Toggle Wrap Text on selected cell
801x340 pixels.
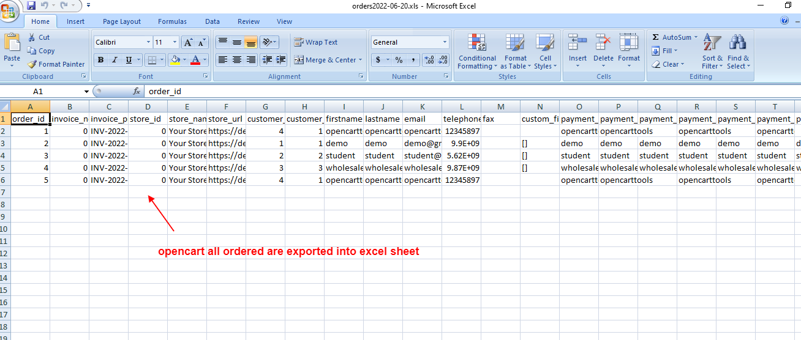[316, 42]
